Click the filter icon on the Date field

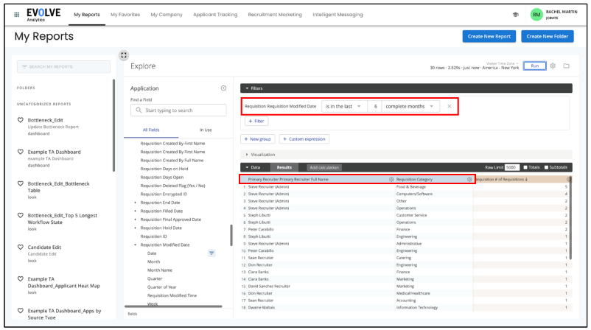click(211, 253)
